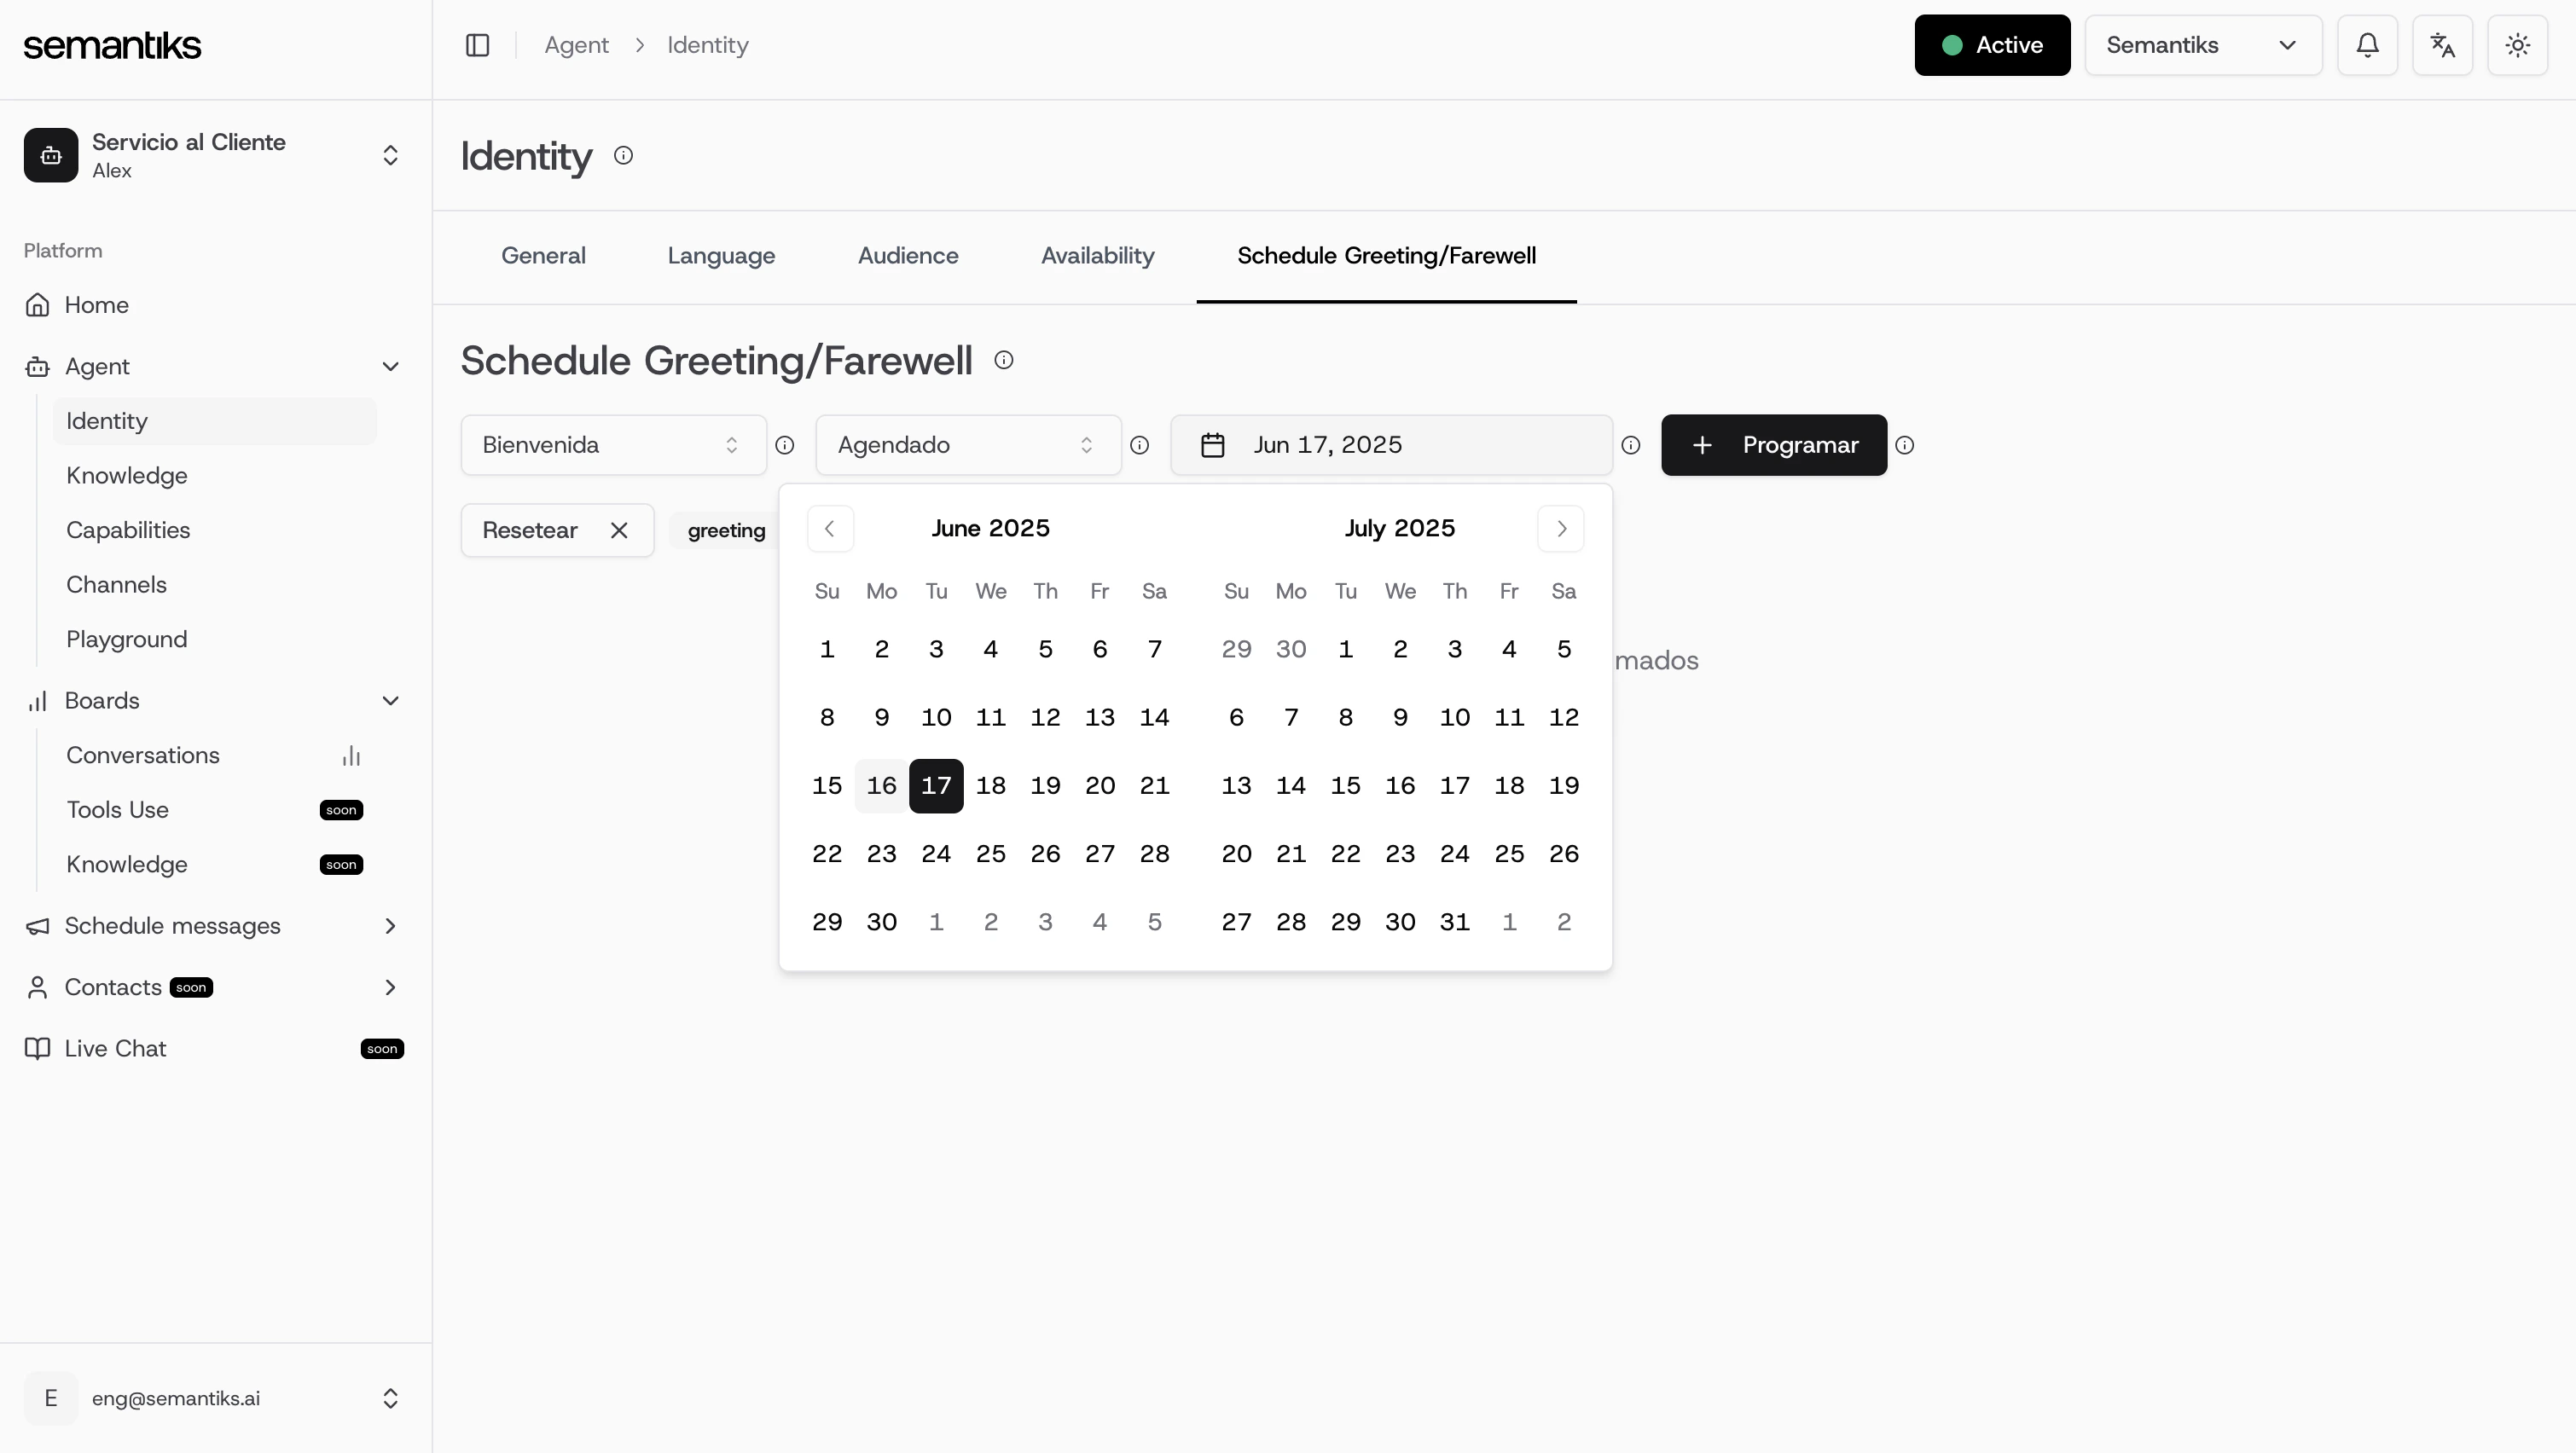Image resolution: width=2576 pixels, height=1453 pixels.
Task: Toggle the Active status button
Action: pyautogui.click(x=1991, y=45)
